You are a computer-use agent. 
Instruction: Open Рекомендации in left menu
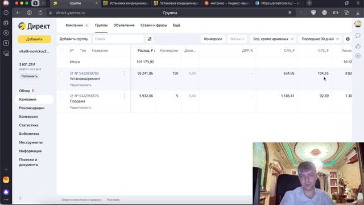point(32,108)
